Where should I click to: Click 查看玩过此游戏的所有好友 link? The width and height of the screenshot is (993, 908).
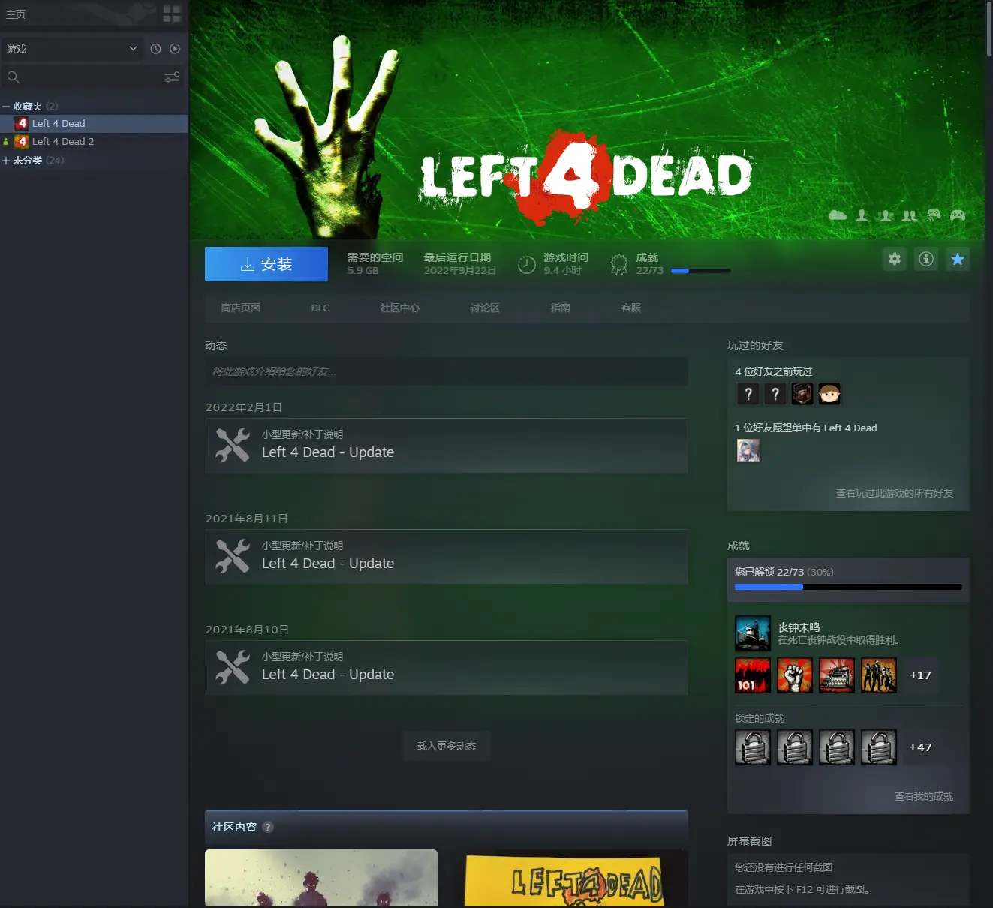(895, 493)
